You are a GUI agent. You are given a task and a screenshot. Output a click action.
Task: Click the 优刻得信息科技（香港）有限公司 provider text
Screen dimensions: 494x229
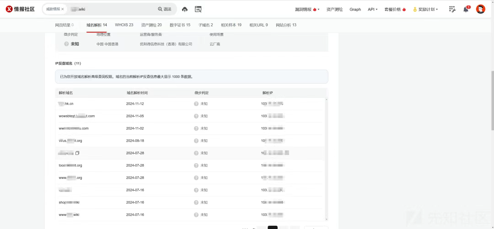pyautogui.click(x=166, y=44)
